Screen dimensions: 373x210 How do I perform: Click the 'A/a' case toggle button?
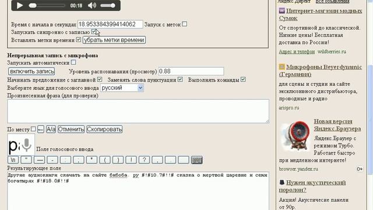(51, 129)
